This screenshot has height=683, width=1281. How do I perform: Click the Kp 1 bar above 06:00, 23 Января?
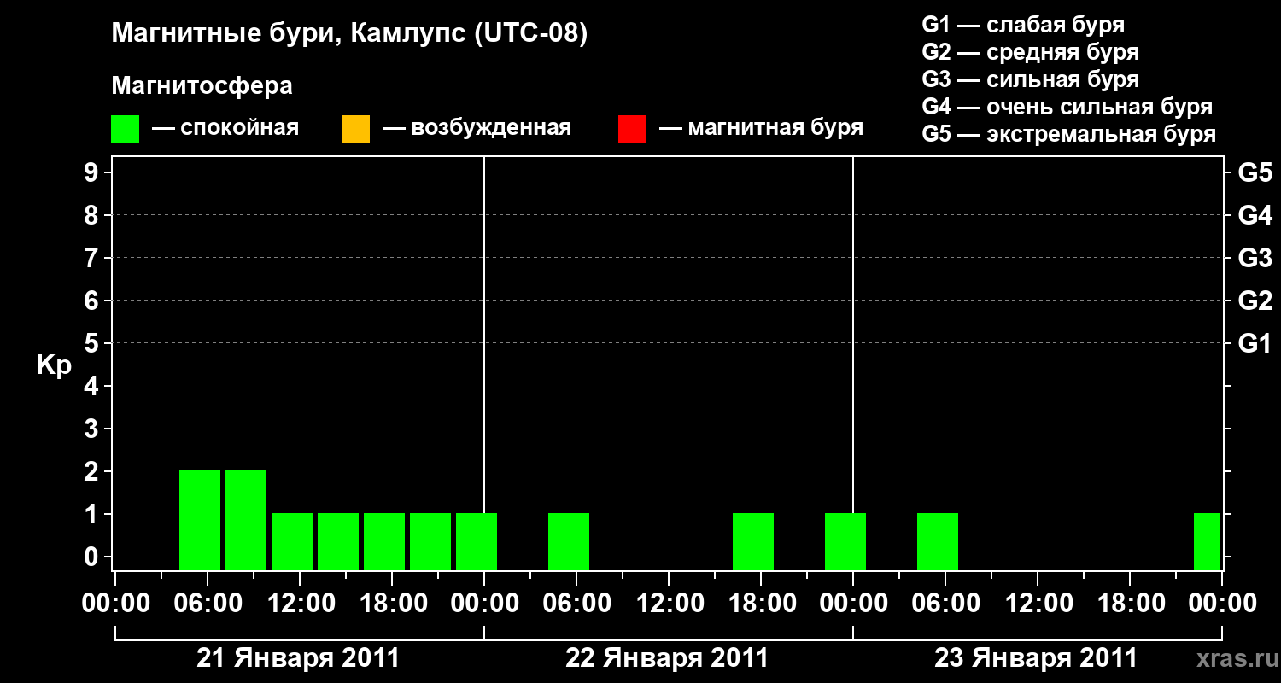click(938, 541)
